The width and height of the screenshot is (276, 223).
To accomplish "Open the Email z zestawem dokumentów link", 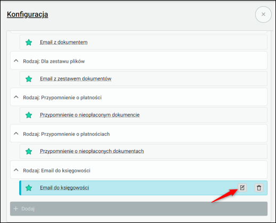I will pyautogui.click(x=76, y=79).
